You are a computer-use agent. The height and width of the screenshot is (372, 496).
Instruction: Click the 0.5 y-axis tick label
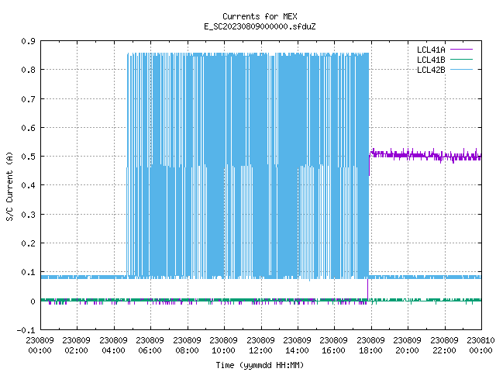pyautogui.click(x=29, y=157)
